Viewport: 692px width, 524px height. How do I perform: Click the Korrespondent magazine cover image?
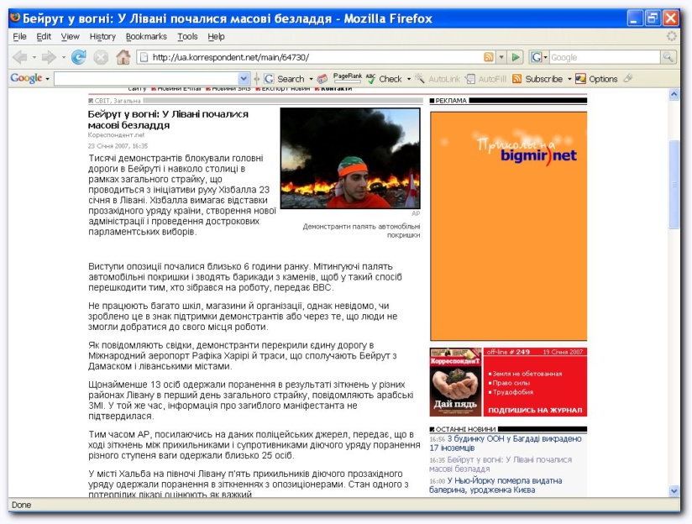(455, 382)
